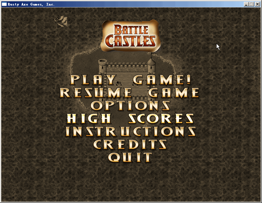Show the Credits screen

pos(130,144)
